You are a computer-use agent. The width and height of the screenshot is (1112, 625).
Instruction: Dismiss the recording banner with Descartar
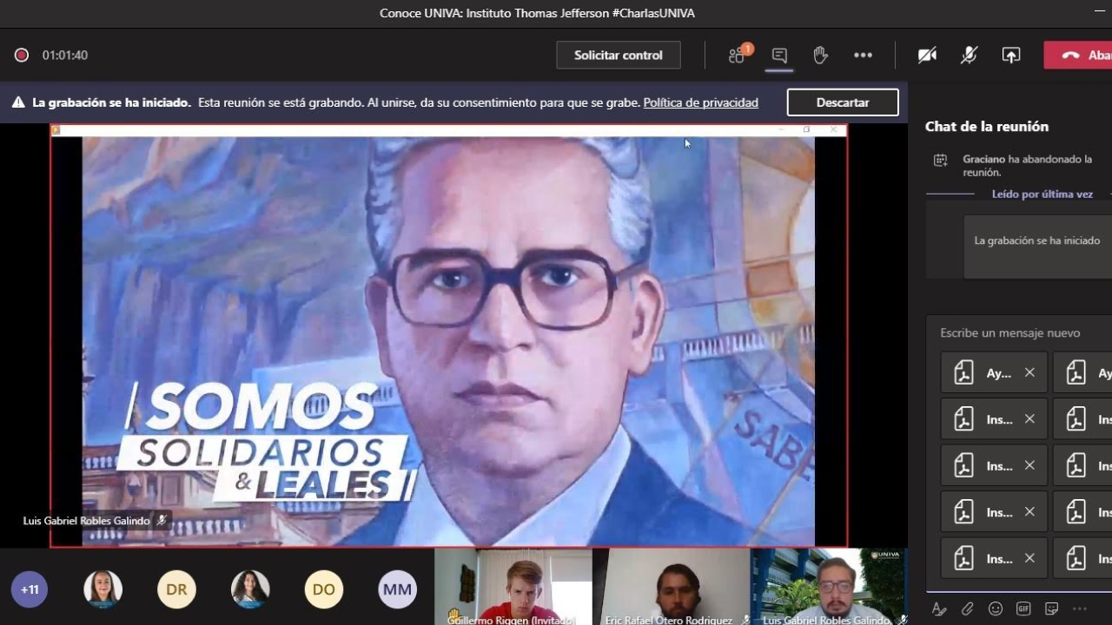pyautogui.click(x=843, y=102)
